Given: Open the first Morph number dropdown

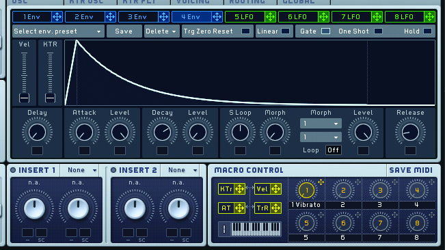Looking at the screenshot, I should pyautogui.click(x=321, y=124).
